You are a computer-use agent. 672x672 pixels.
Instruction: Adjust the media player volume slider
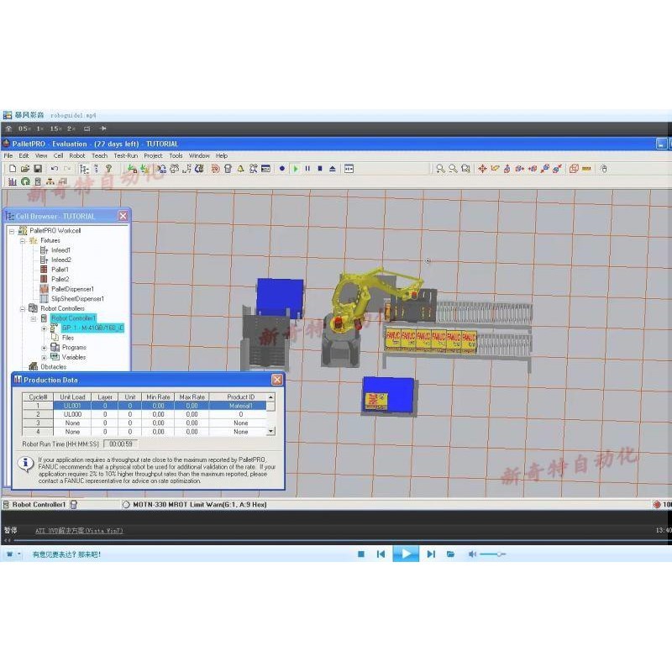pyautogui.click(x=492, y=554)
